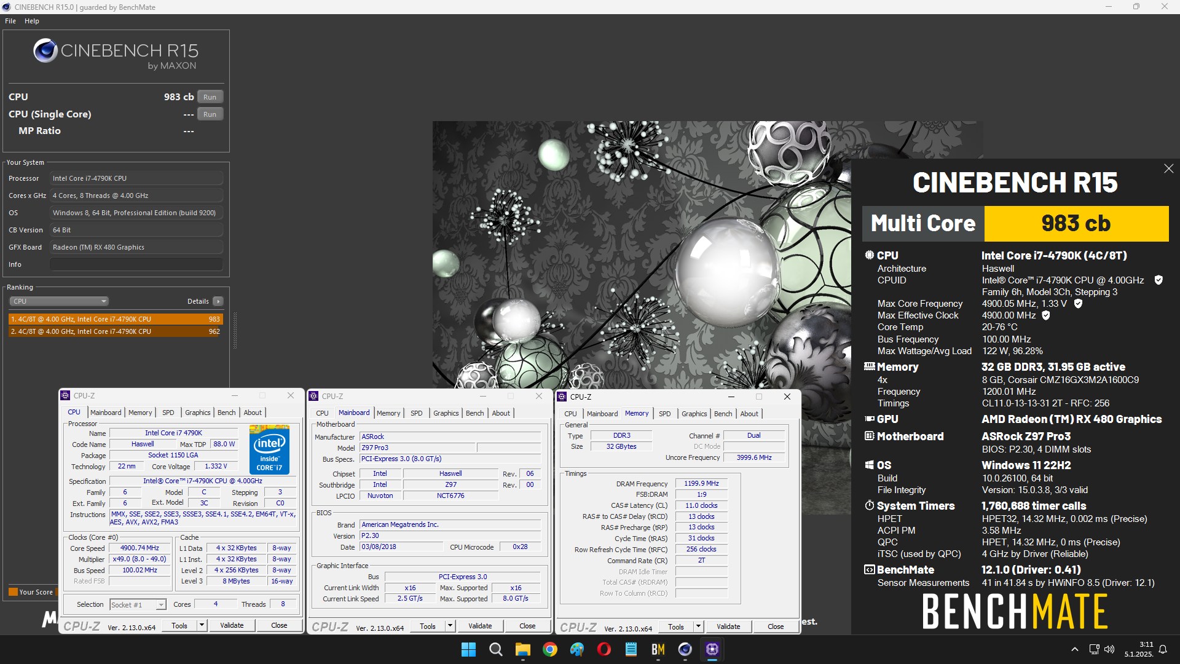Open volume control in system tray

tap(1109, 649)
